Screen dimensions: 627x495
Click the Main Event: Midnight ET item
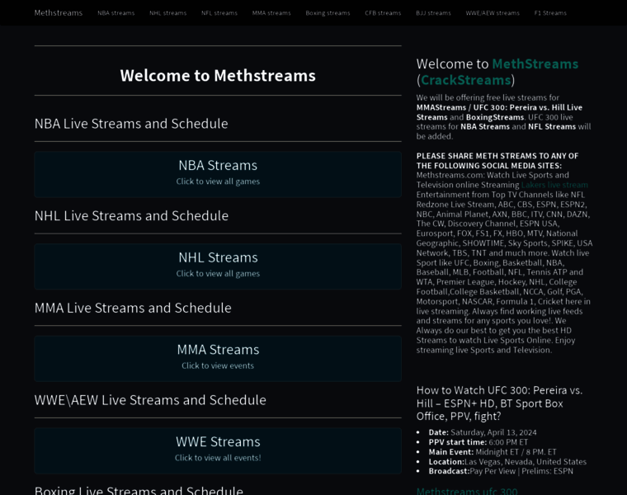[493, 452]
